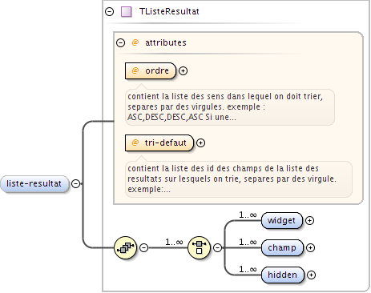Expand the widget element
The height and width of the screenshot is (293, 371).
tap(309, 220)
